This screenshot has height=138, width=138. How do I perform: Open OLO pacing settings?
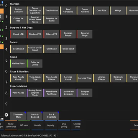point(64,125)
